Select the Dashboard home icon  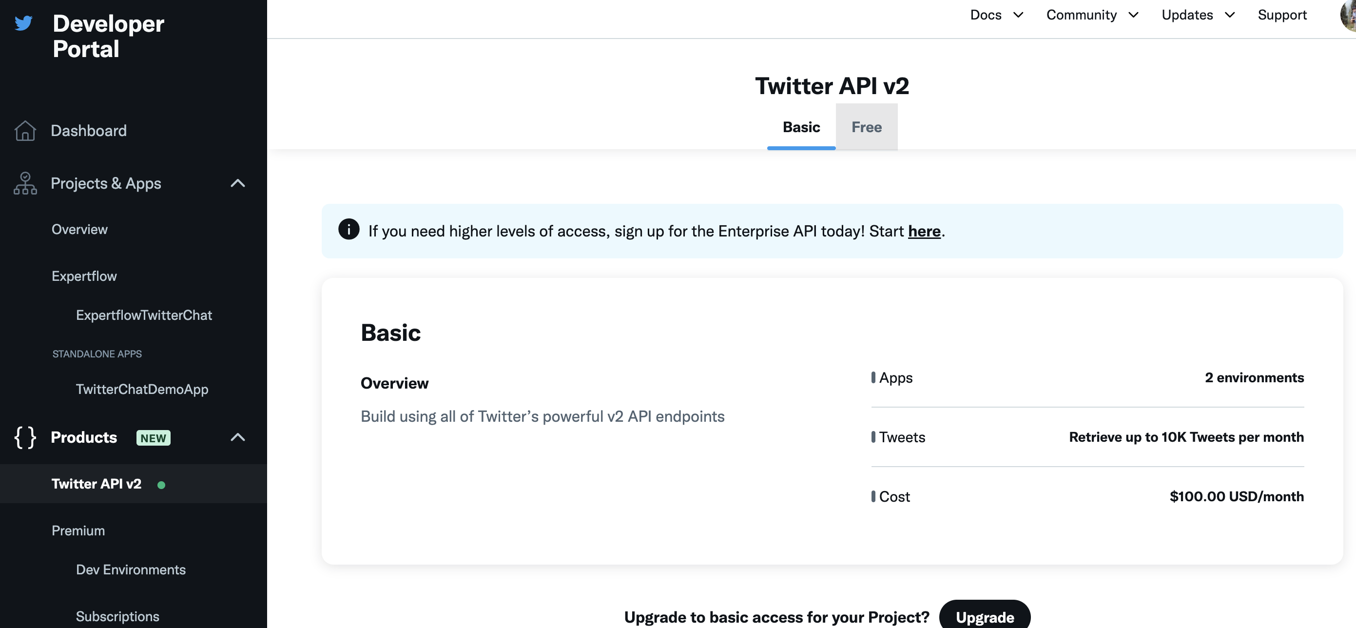(x=24, y=131)
